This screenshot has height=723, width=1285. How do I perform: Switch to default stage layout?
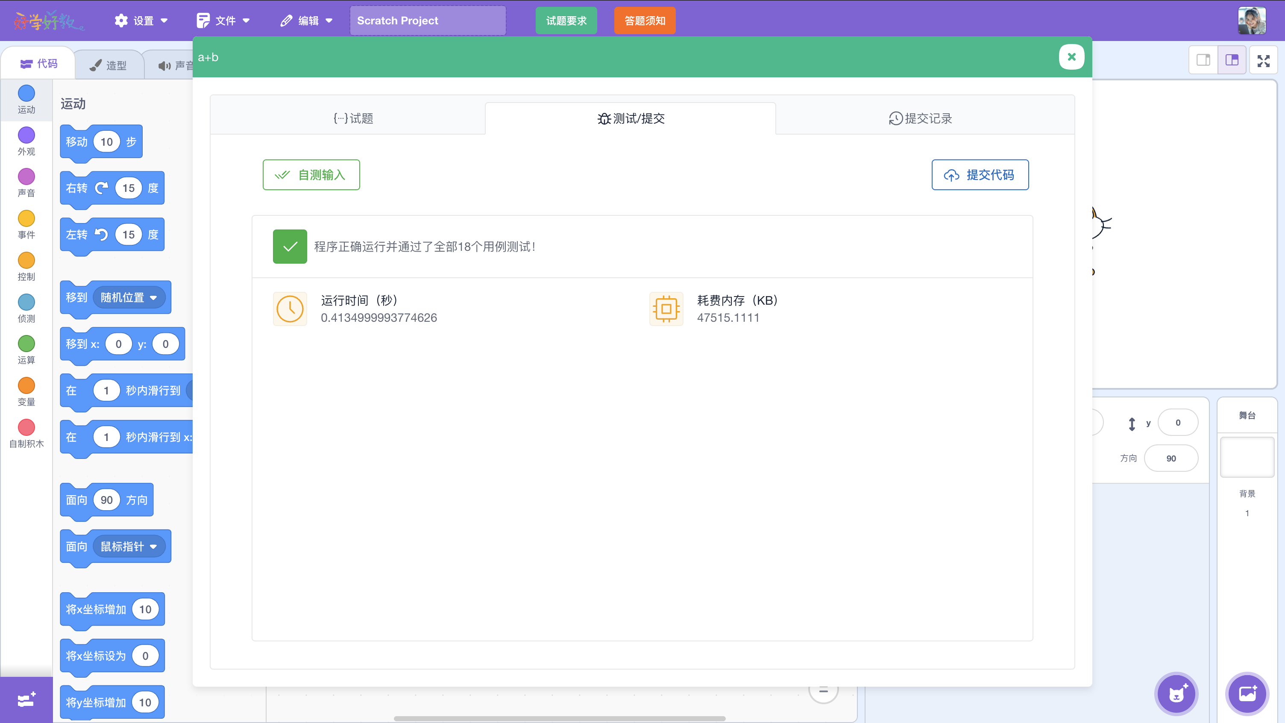1232,60
